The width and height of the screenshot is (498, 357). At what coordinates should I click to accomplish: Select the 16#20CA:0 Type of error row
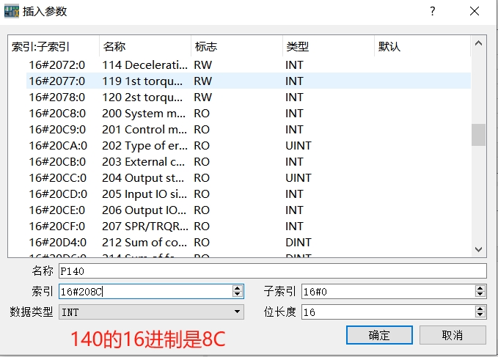(147, 145)
